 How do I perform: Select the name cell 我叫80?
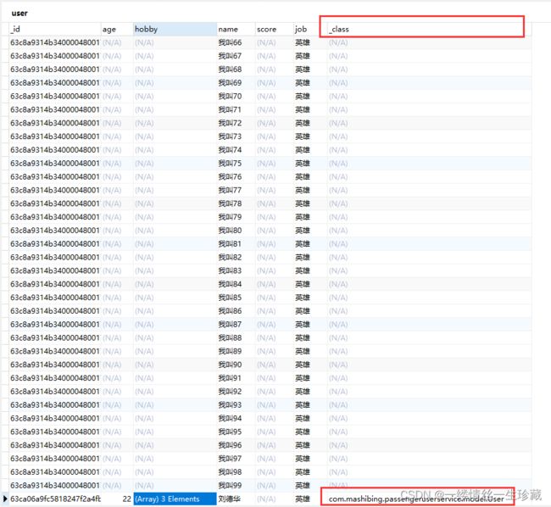click(236, 230)
